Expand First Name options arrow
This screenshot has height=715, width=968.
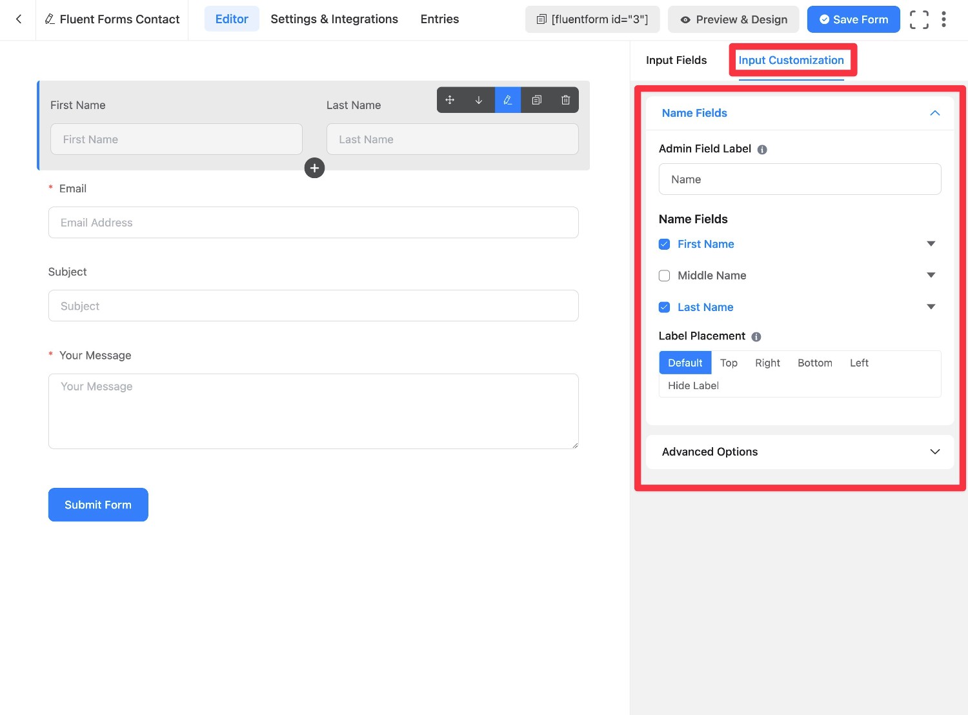(x=931, y=244)
